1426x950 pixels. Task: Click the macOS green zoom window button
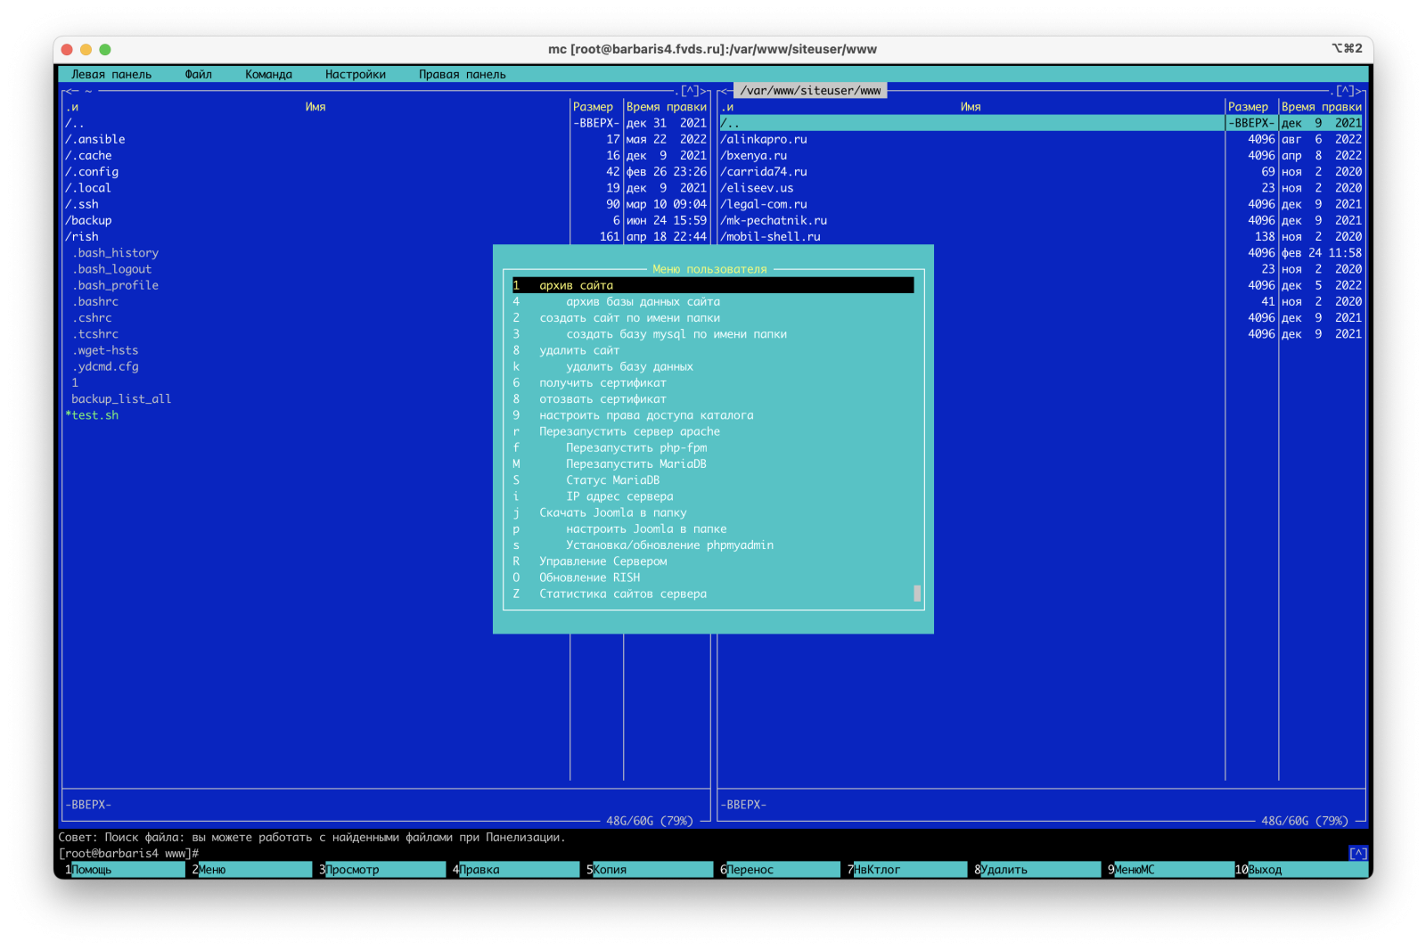tap(105, 50)
